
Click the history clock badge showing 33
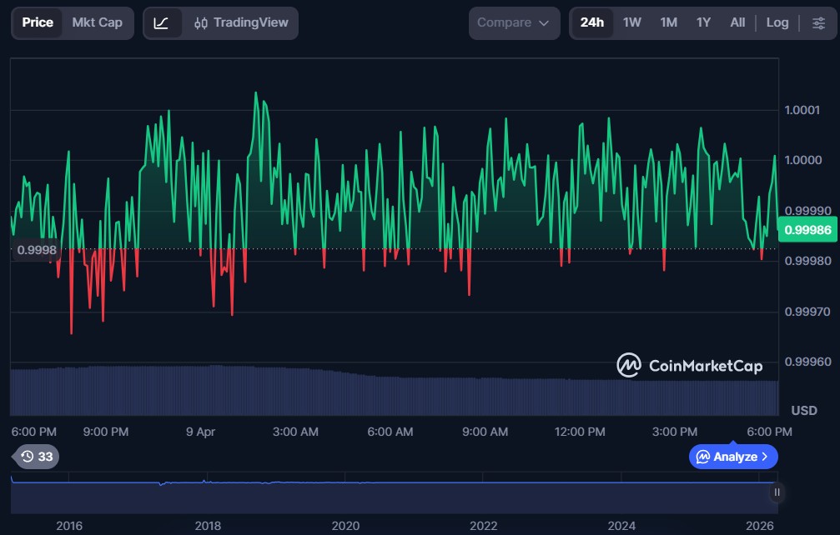[x=37, y=457]
